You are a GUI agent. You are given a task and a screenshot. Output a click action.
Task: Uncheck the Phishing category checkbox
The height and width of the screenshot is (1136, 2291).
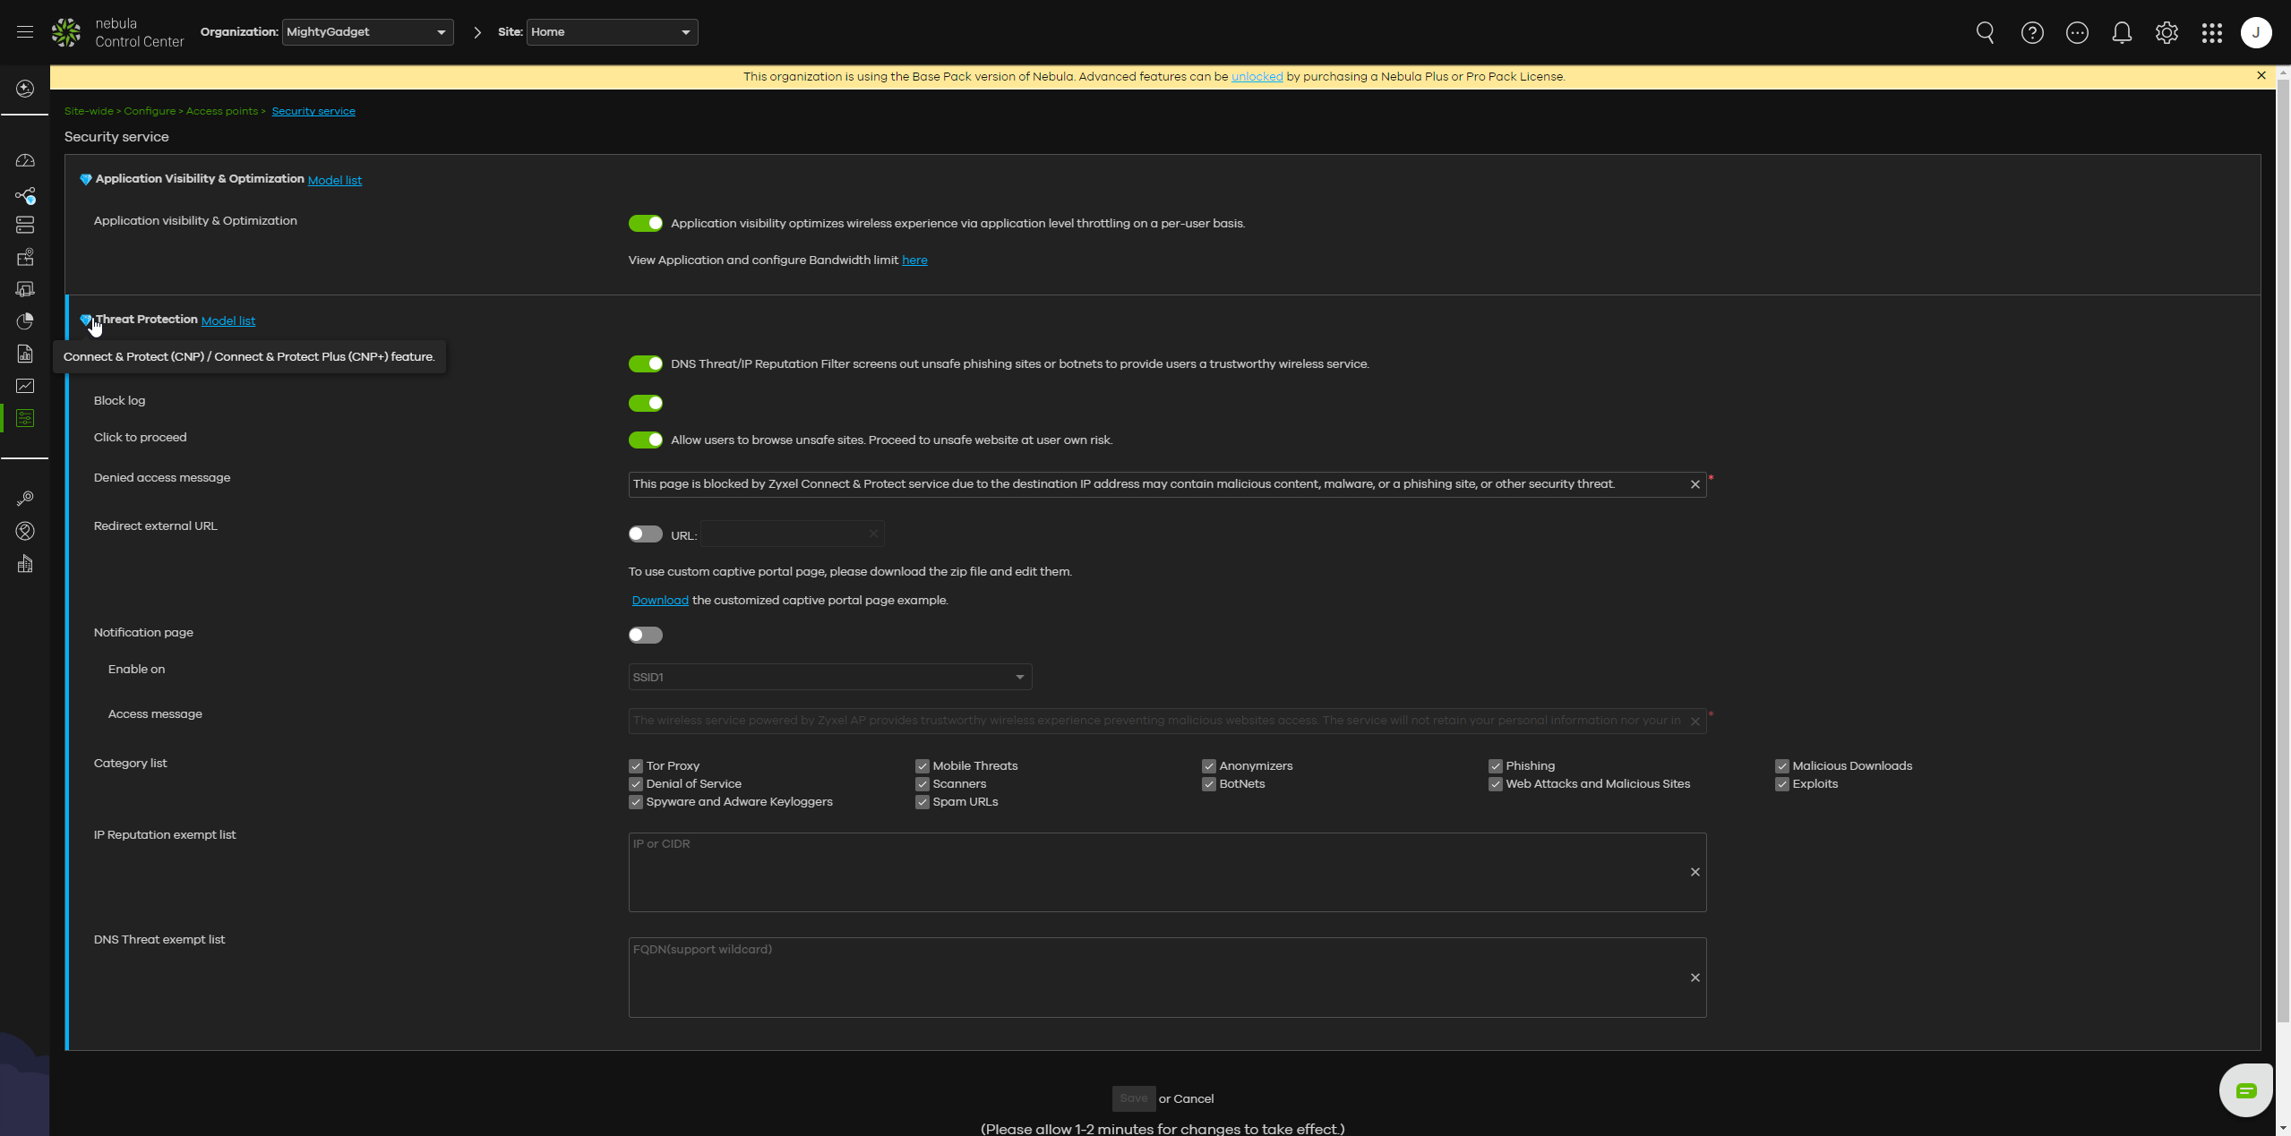(x=1495, y=766)
